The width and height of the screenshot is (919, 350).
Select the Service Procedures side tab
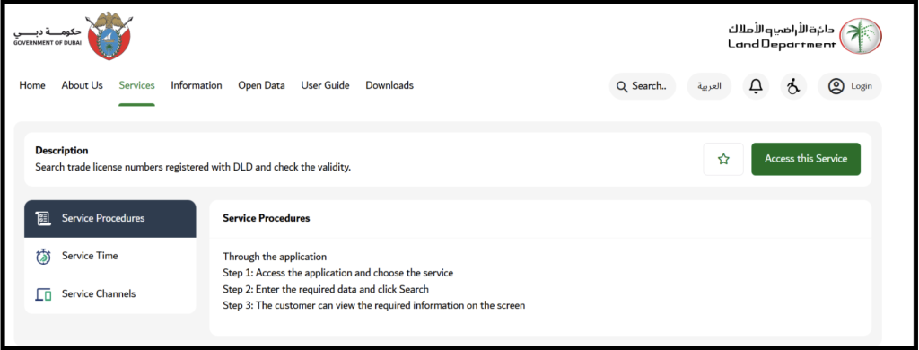(110, 219)
